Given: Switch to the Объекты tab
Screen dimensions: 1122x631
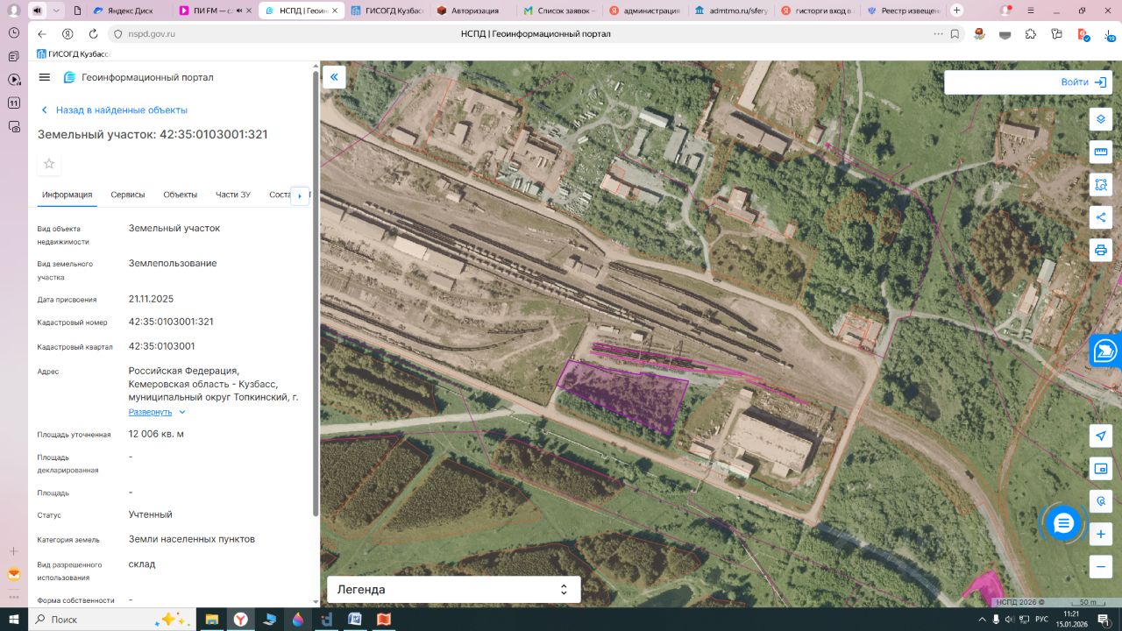Looking at the screenshot, I should 181,195.
